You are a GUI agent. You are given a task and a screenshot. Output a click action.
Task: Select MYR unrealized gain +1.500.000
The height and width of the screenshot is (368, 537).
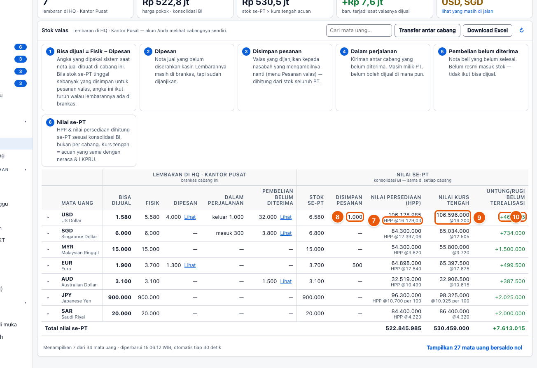510,249
